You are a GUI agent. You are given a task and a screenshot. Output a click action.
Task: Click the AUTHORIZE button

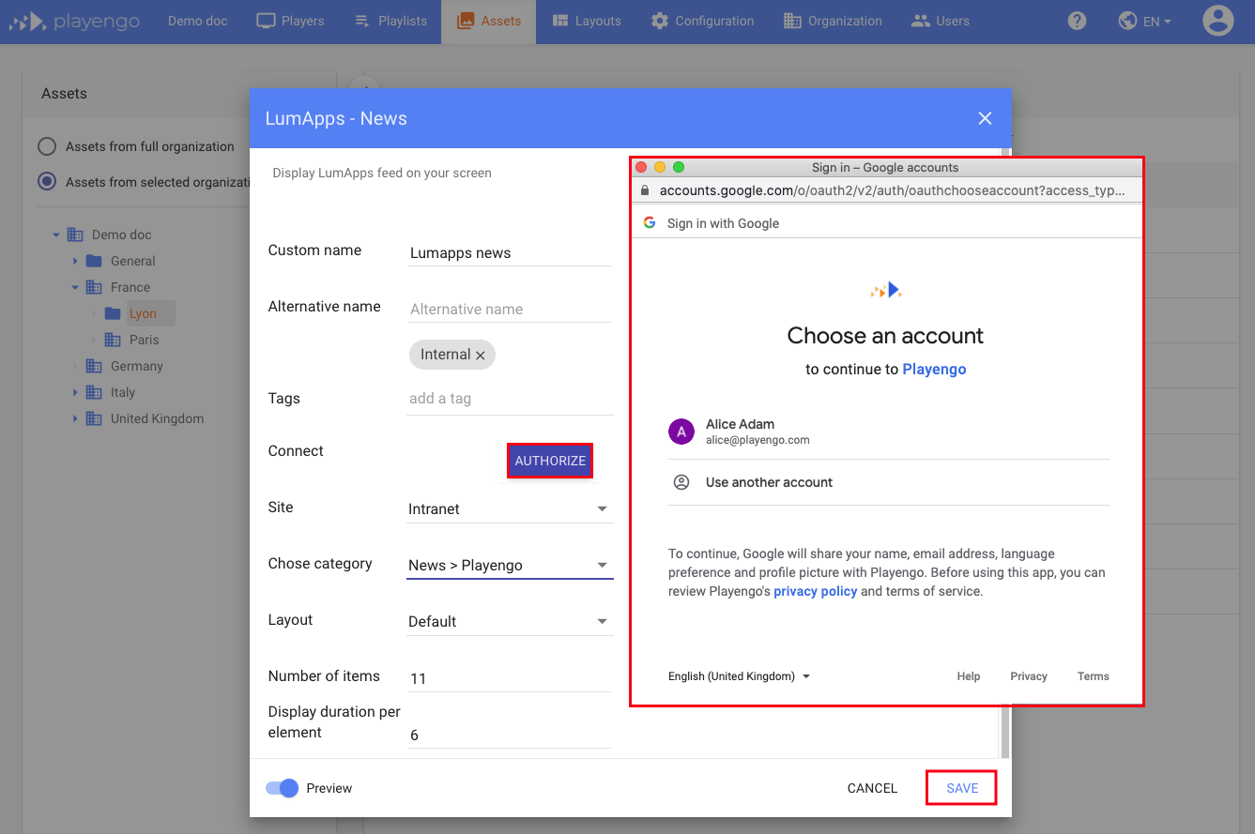[x=550, y=461]
